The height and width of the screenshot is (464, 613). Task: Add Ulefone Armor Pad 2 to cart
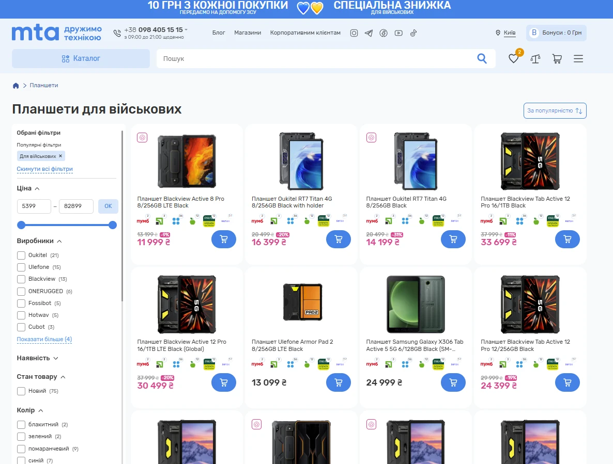338,382
